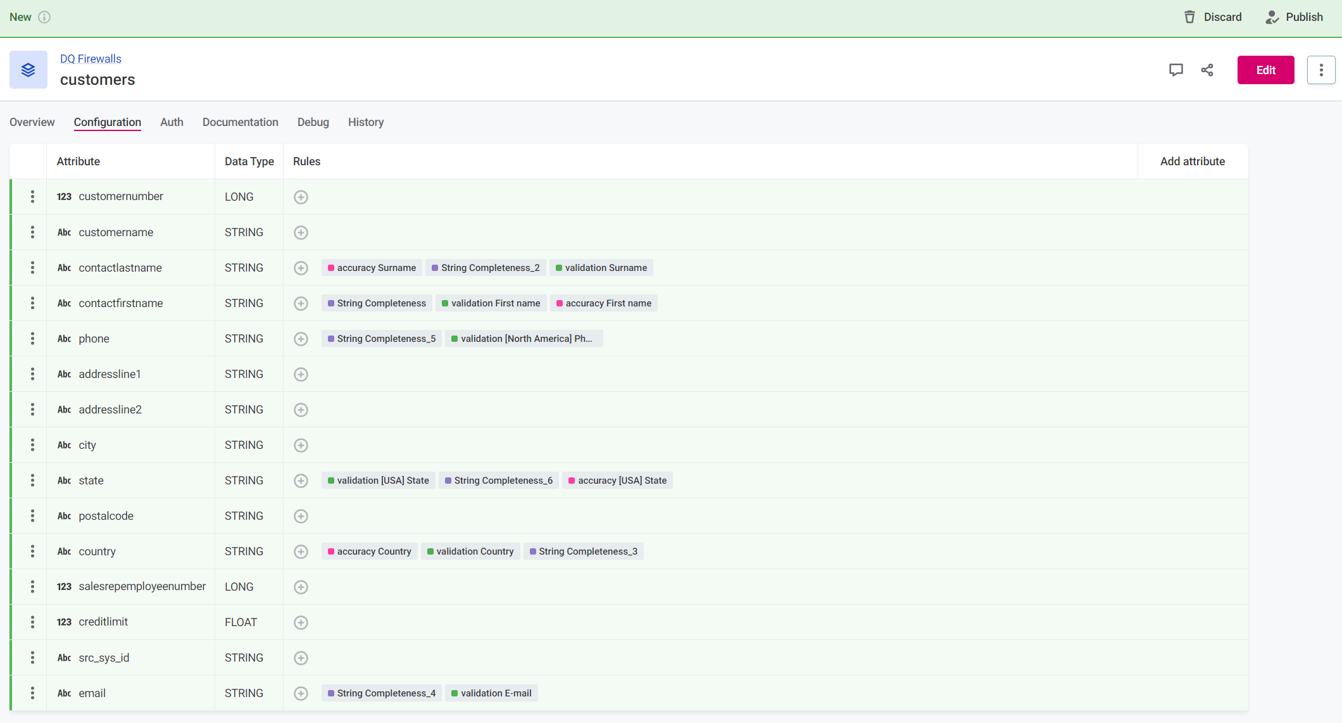Switch to the Overview tab

pos(31,122)
